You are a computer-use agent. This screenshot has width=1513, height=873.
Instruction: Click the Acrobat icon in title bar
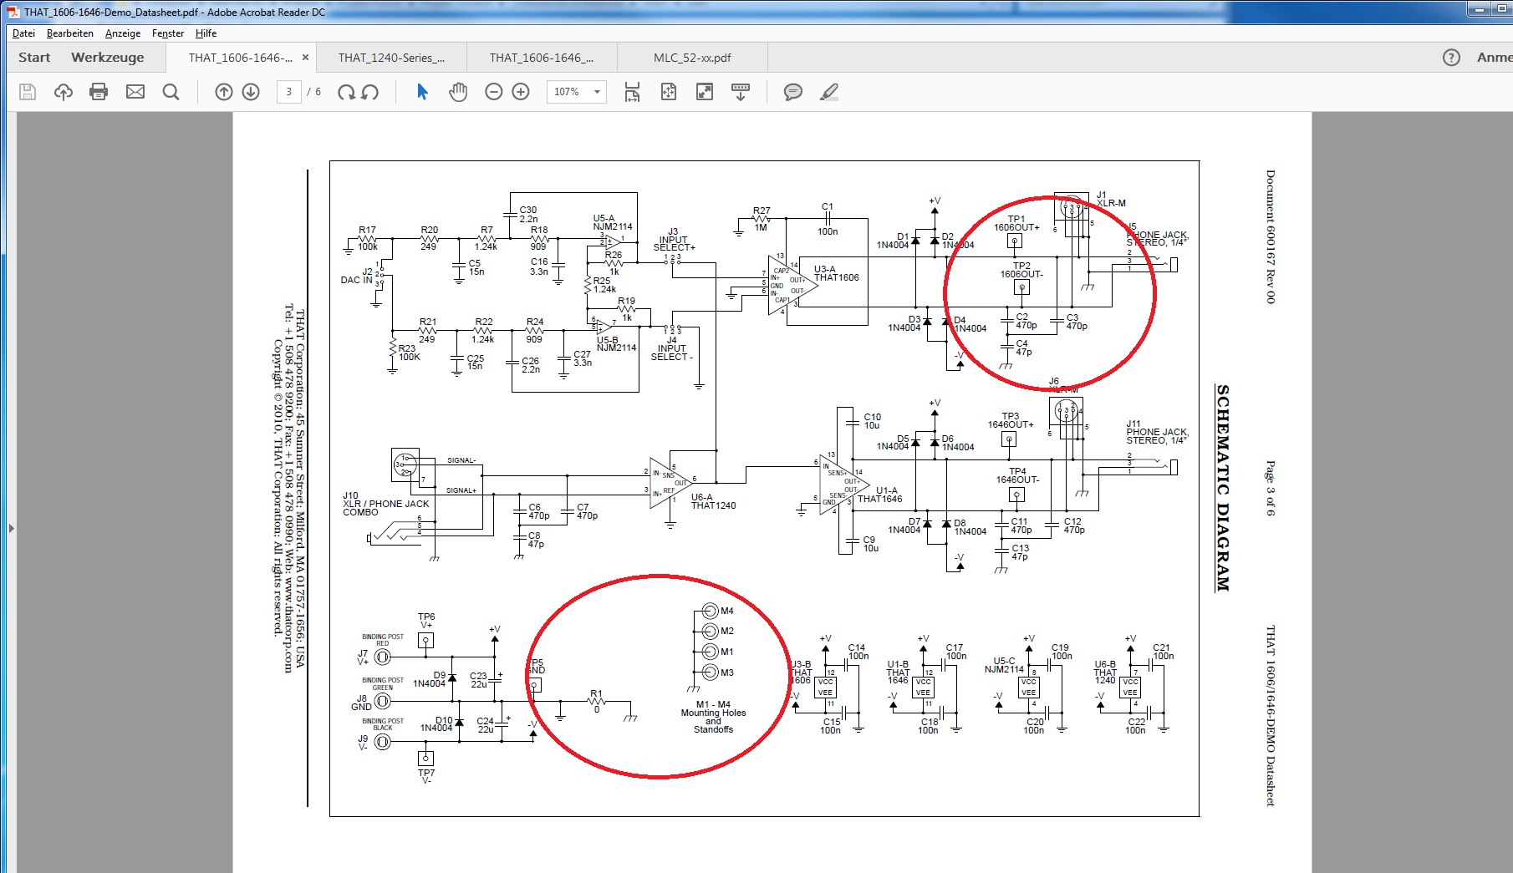click(x=13, y=12)
